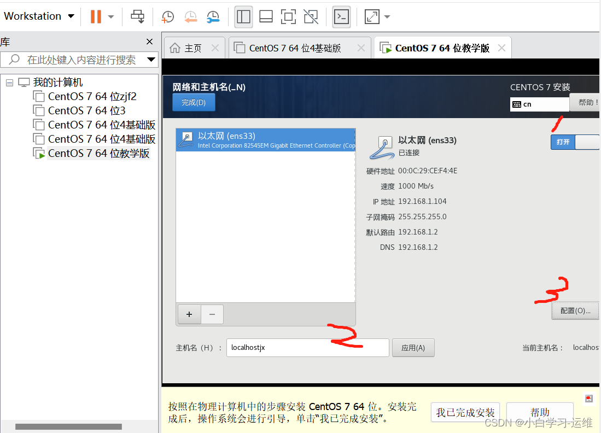Switch to the CentOS 7 64 位4基础版 tab
Viewport: 601px width, 433px height.
(x=295, y=48)
